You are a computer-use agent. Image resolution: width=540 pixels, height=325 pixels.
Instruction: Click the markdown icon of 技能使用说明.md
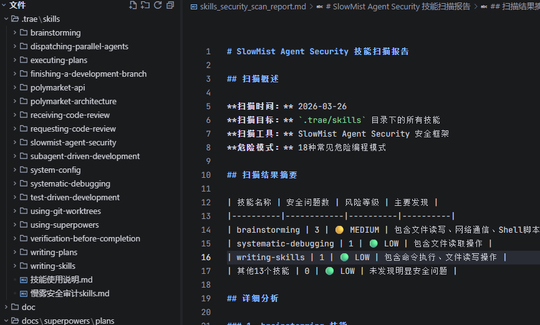click(x=24, y=280)
